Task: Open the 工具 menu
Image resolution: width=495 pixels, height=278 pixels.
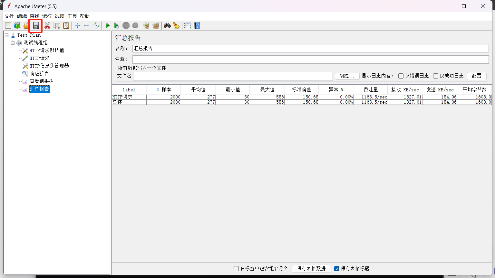Action: coord(72,16)
